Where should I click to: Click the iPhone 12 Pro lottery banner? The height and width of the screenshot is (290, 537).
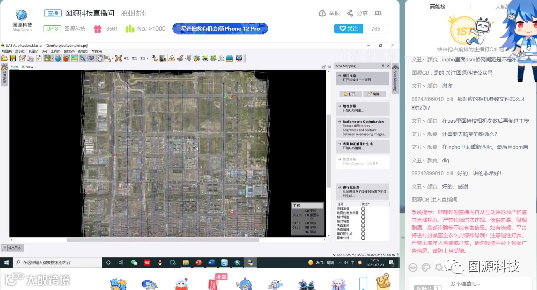tap(220, 29)
